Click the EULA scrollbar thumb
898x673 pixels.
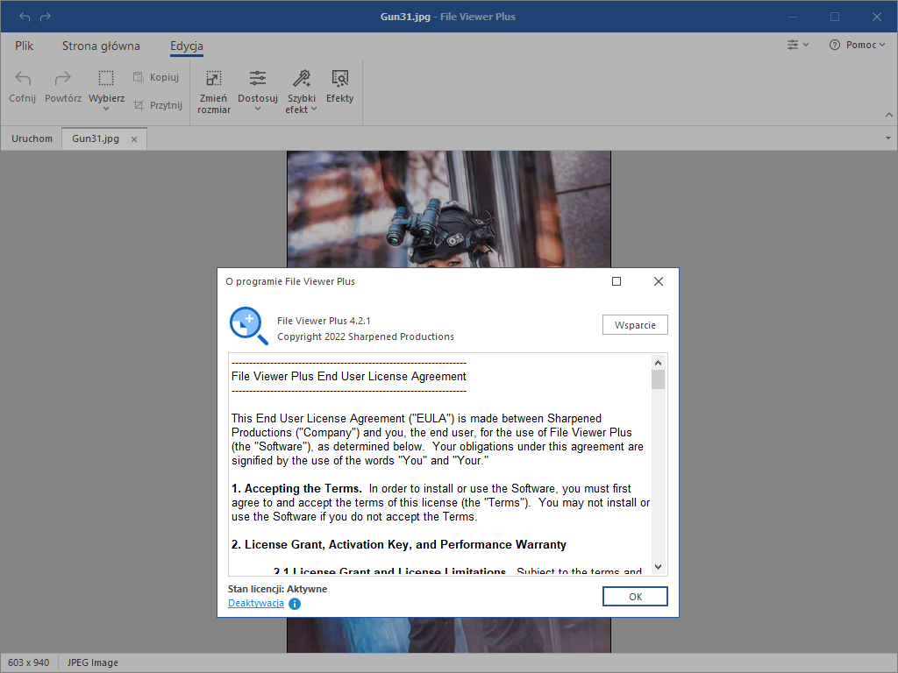[x=658, y=379]
